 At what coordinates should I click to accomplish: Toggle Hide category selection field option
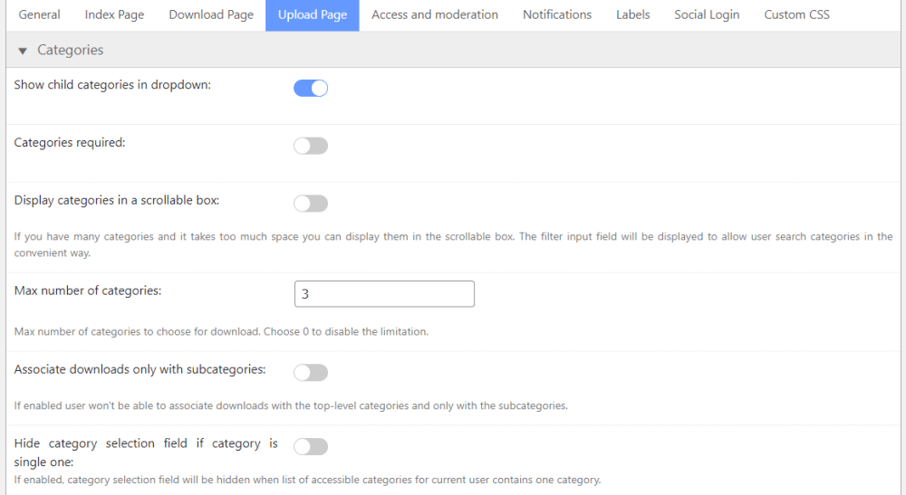[311, 446]
